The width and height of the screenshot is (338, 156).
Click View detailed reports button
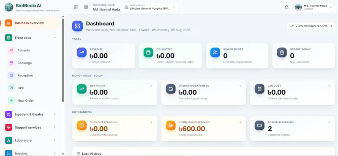311,26
